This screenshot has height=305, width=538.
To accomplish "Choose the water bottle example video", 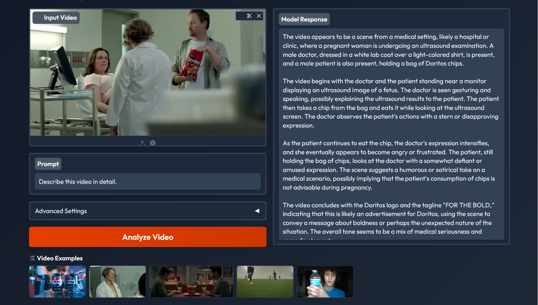I will point(325,282).
